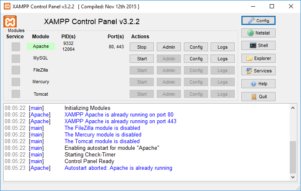This screenshot has height=191, width=301.
Task: Click the Tomcat module name
Action: tap(41, 94)
